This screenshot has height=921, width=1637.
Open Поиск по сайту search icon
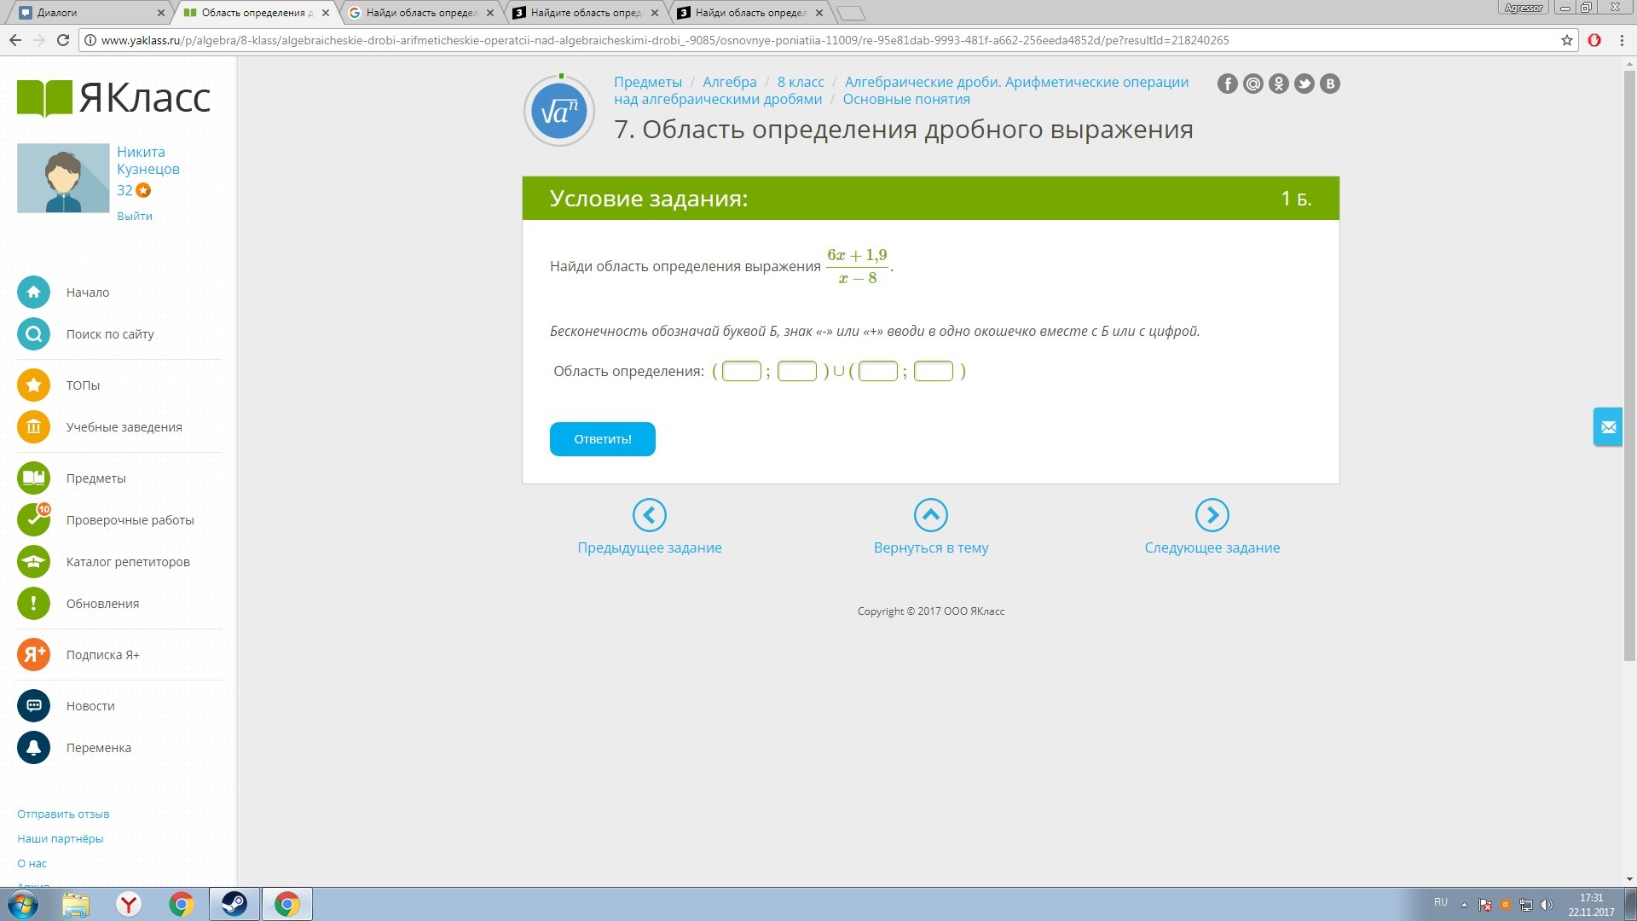click(33, 334)
